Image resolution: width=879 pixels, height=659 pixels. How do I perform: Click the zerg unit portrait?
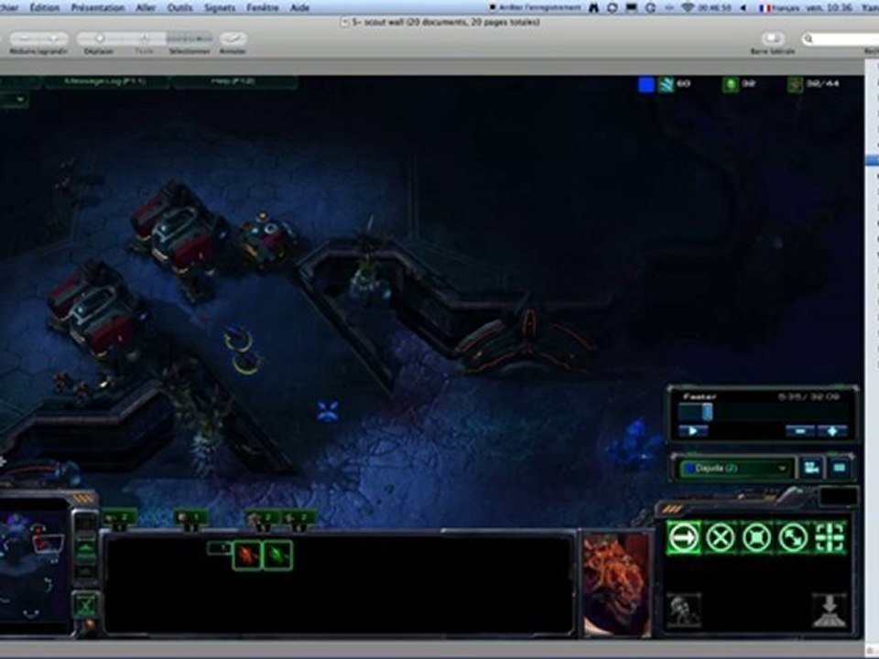coord(617,585)
